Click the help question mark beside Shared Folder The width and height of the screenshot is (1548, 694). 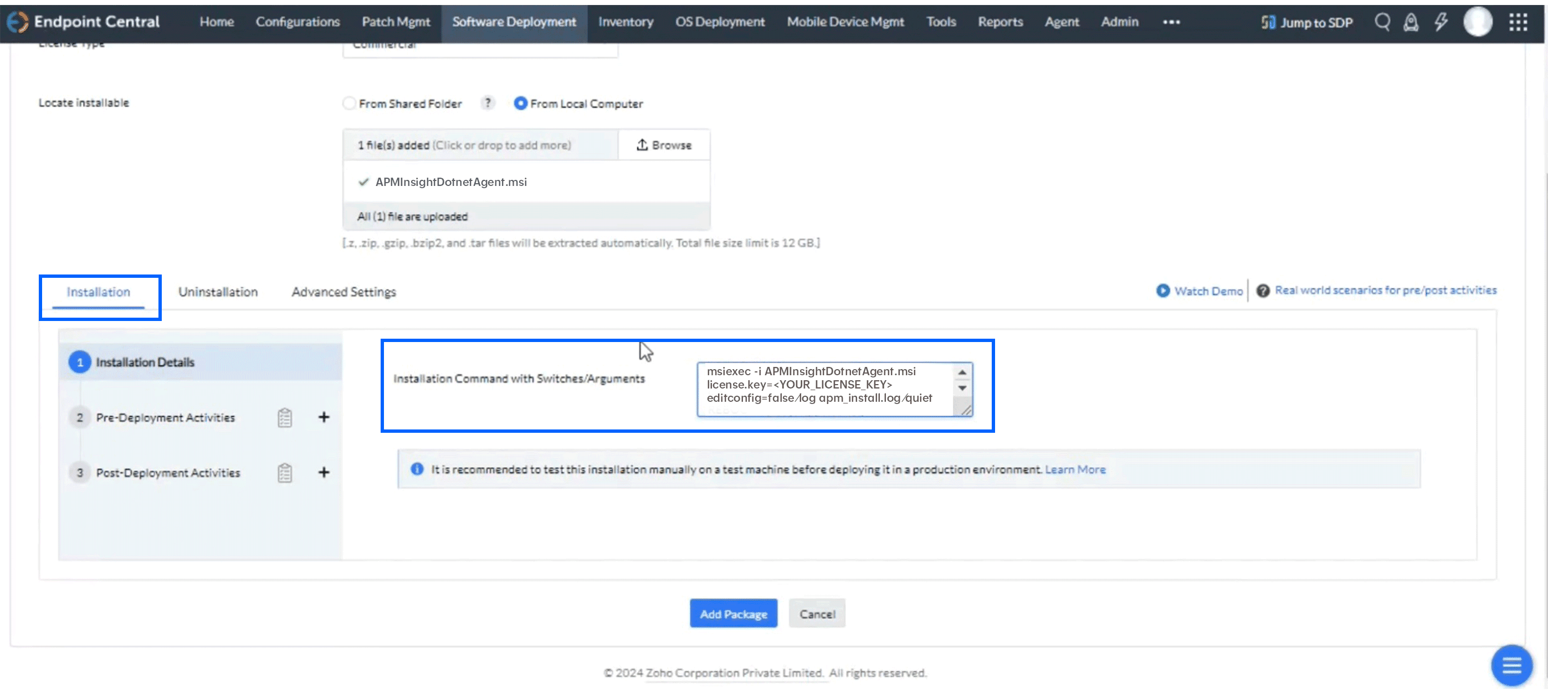click(488, 103)
